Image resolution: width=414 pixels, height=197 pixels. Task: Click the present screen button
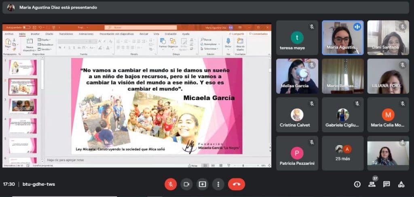pos(202,184)
